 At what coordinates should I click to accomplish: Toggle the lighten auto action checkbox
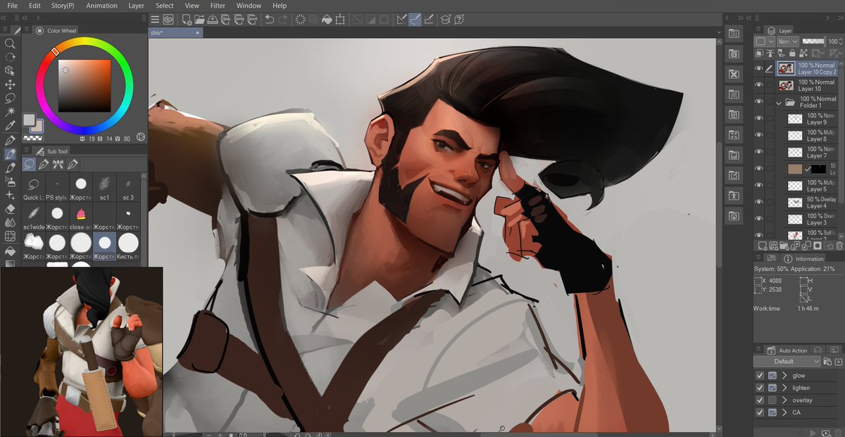[759, 388]
